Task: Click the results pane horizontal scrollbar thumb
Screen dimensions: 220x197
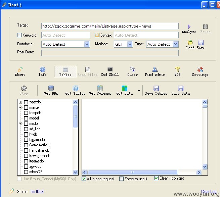Action: [133, 172]
